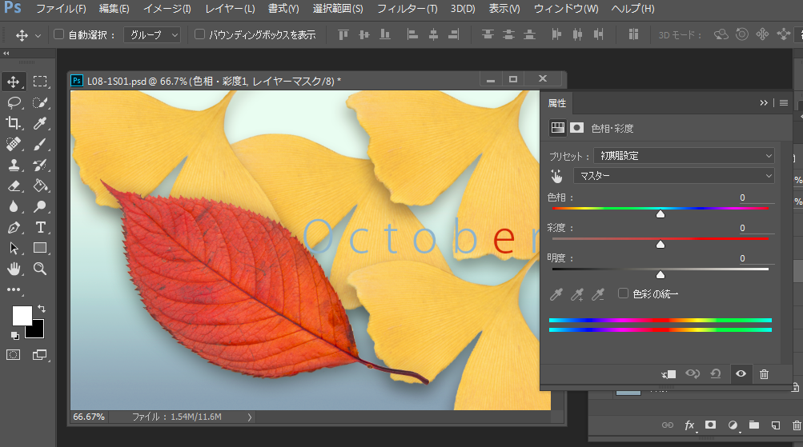Image resolution: width=803 pixels, height=447 pixels.
Task: Select the Quick Selection tool
Action: click(40, 102)
